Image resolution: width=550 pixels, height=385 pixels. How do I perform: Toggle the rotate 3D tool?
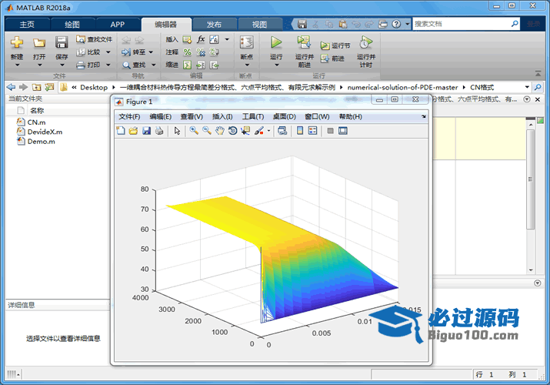pyautogui.click(x=232, y=131)
